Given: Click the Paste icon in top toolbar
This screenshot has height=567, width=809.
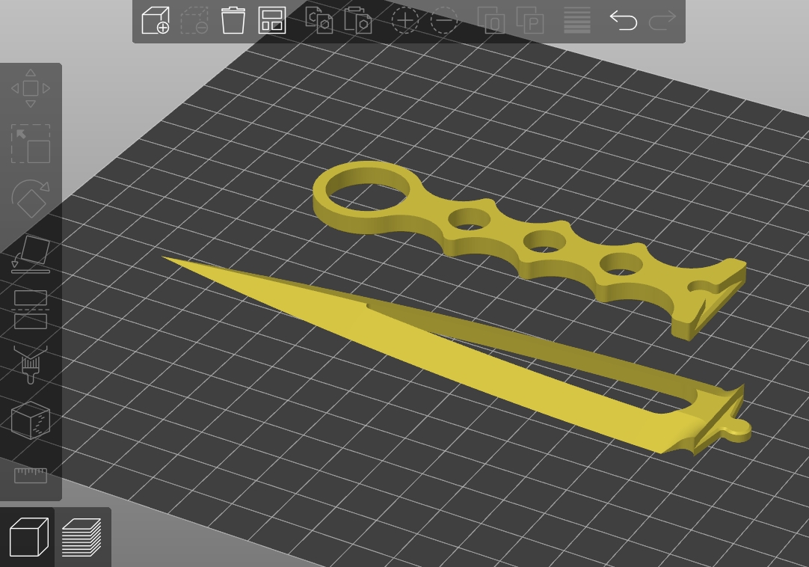Looking at the screenshot, I should [358, 21].
